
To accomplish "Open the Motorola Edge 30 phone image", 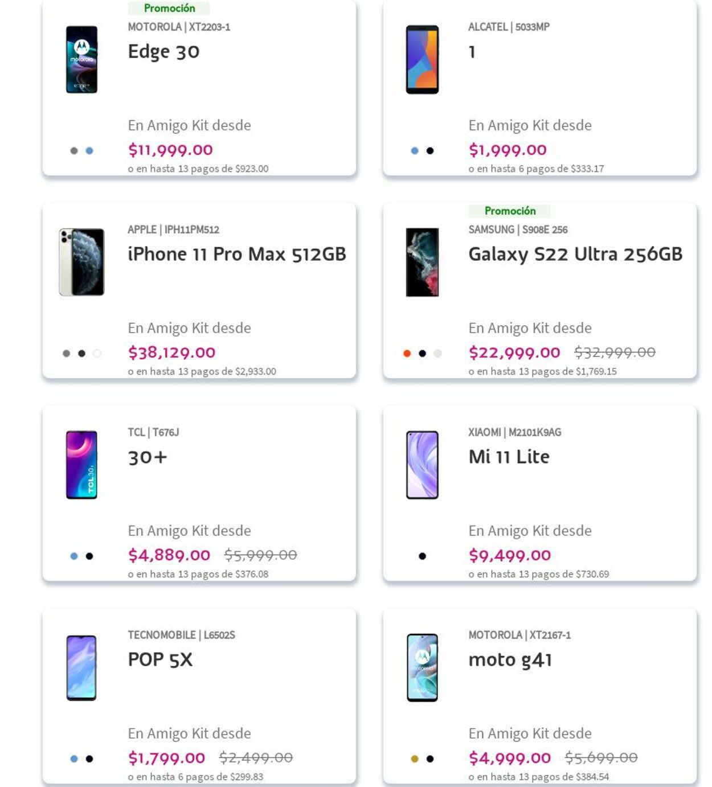I will 81,59.
